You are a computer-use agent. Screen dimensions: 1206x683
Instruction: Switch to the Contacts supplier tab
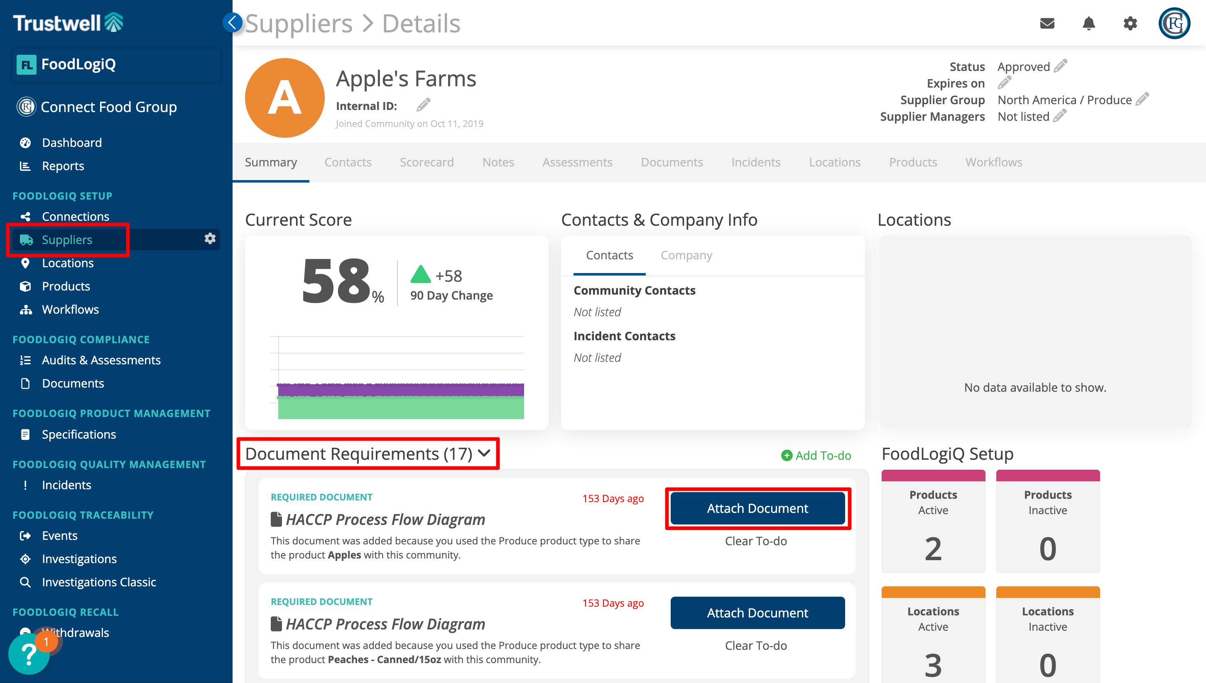[348, 162]
